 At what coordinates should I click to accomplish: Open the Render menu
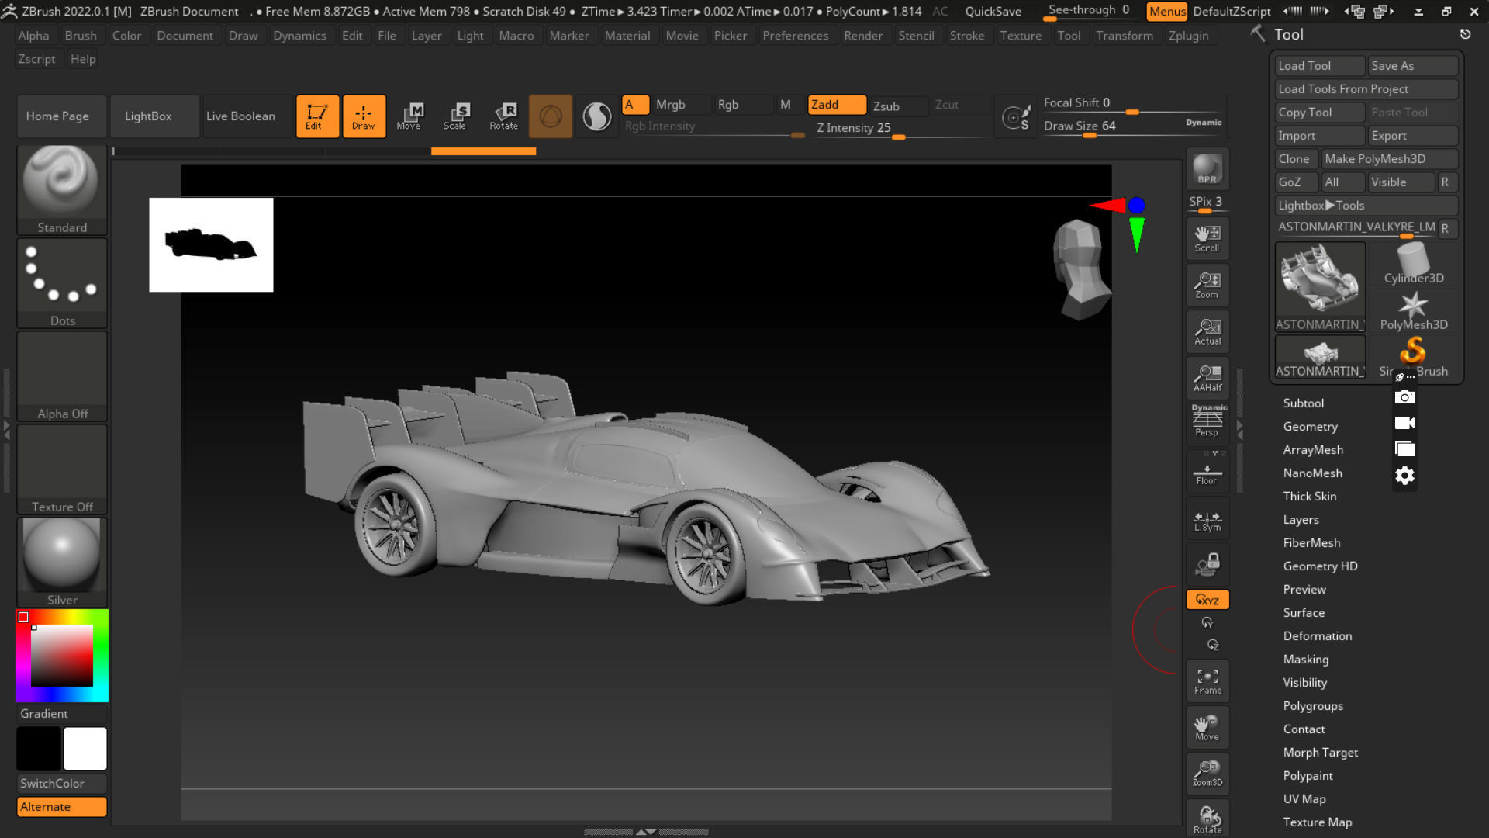click(863, 36)
